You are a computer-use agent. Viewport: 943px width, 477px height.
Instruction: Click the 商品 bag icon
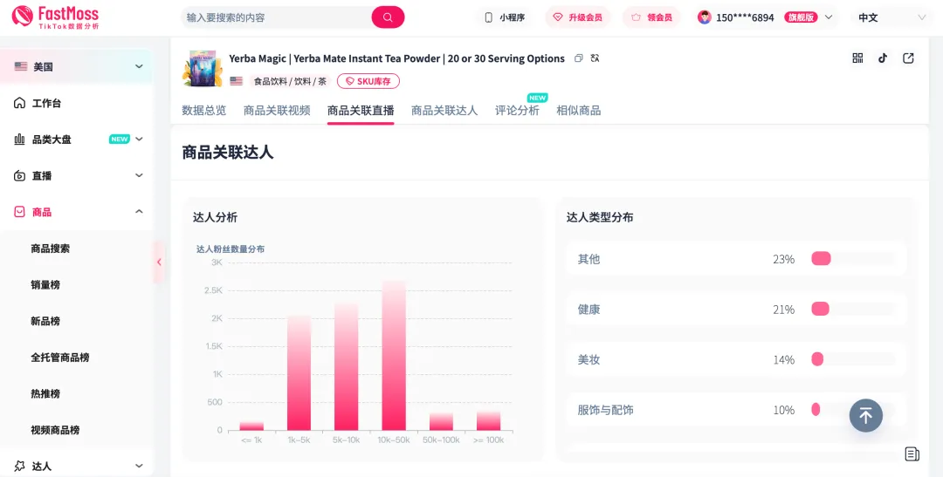19,212
